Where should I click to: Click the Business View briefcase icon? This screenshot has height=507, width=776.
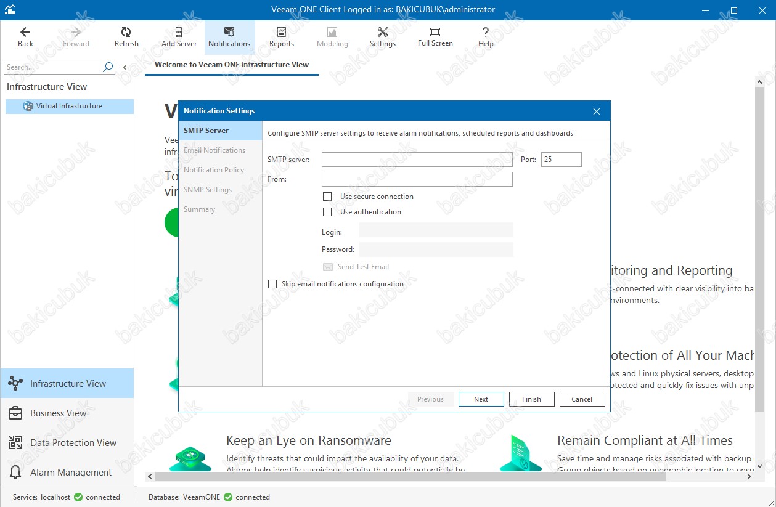pos(15,413)
